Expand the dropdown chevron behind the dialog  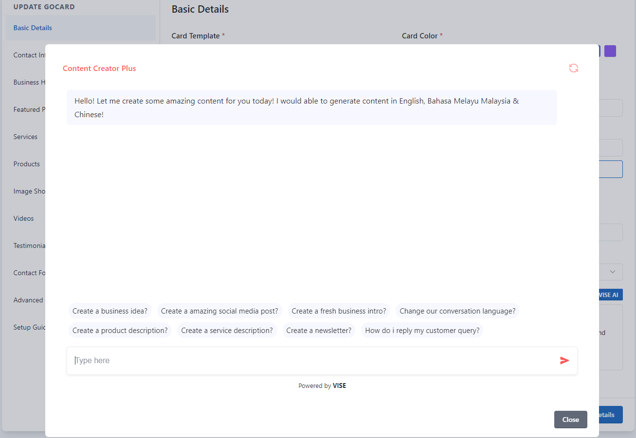pos(613,272)
